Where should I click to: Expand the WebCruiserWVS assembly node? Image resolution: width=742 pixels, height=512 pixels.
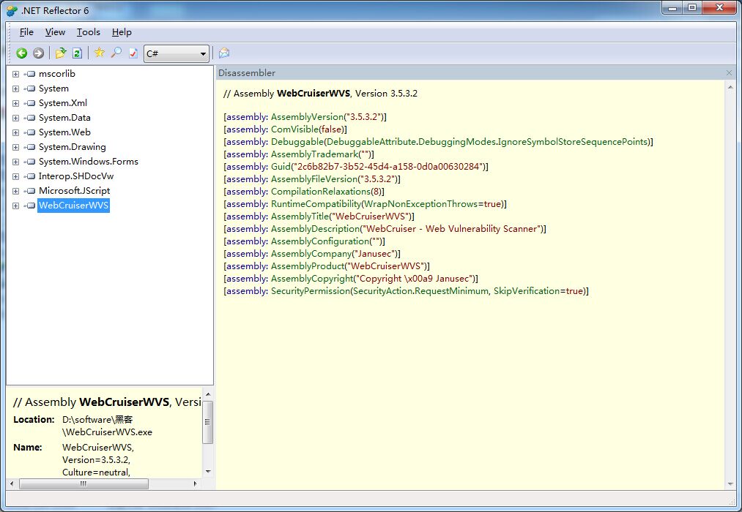coord(15,206)
